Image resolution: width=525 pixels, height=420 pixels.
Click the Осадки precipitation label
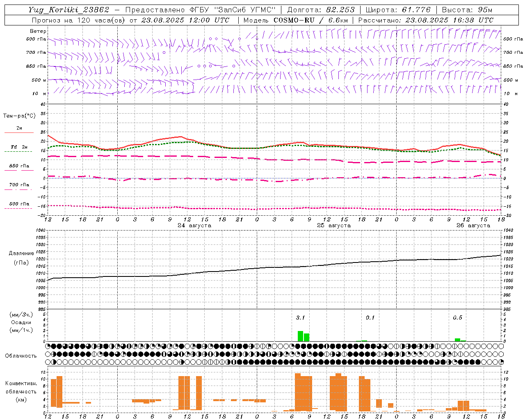(x=21, y=322)
